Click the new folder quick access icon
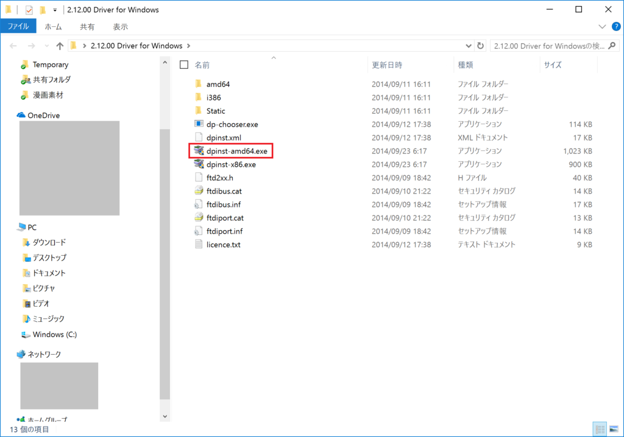624x437 pixels. pyautogui.click(x=43, y=10)
